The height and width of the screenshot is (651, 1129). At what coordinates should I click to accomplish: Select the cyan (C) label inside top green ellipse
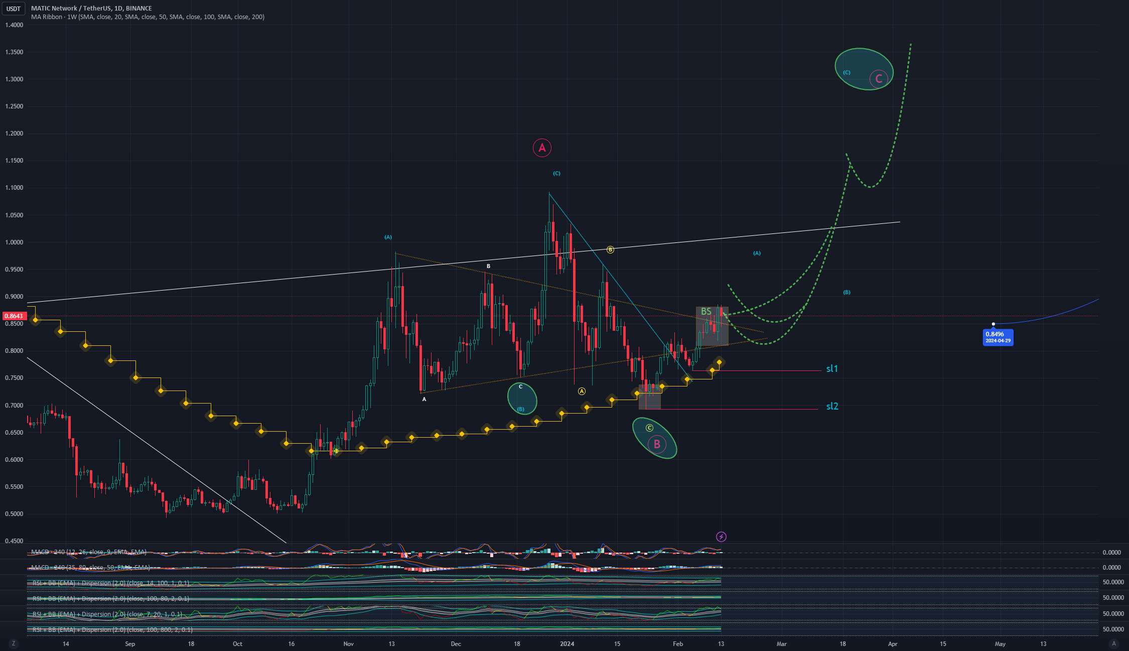[x=846, y=73]
